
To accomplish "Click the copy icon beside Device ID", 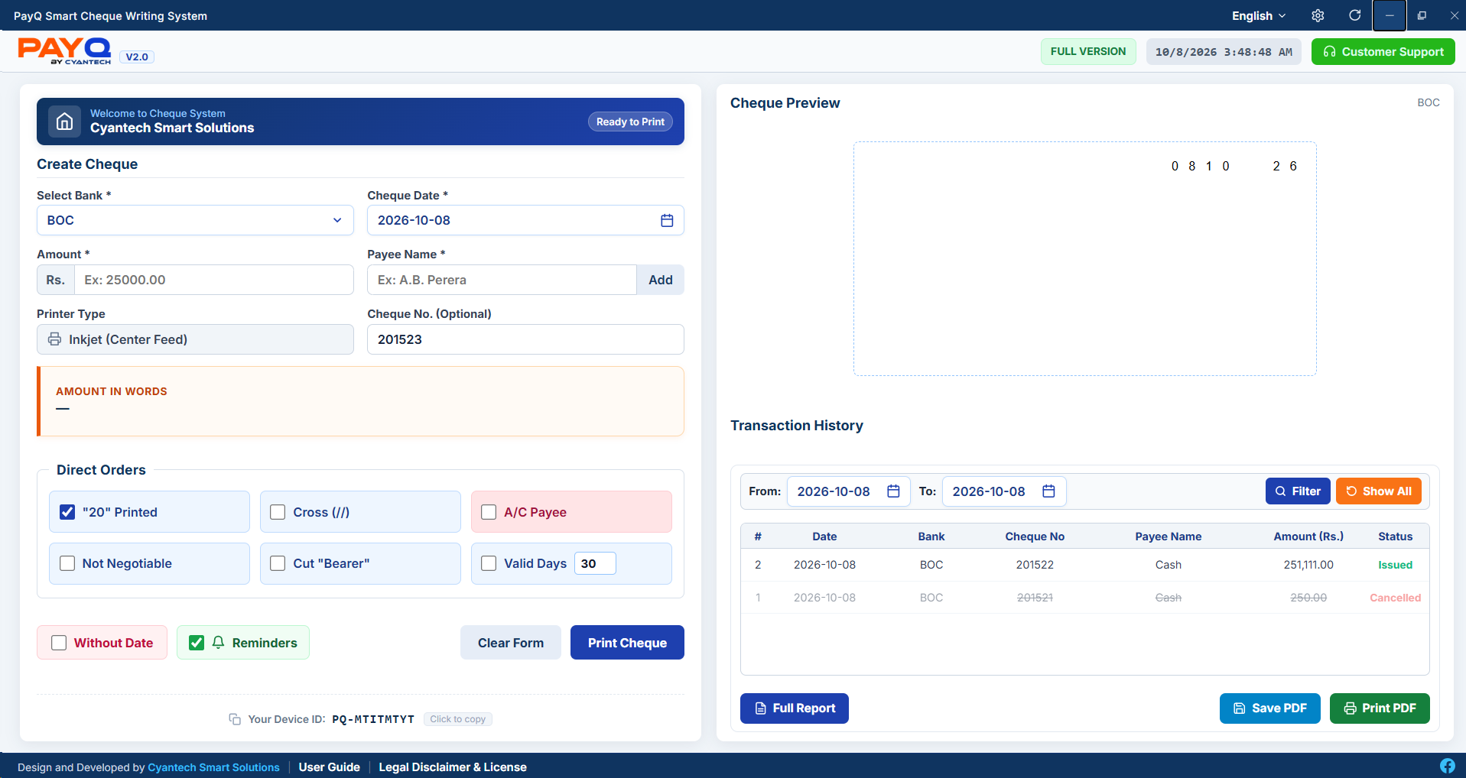I will tap(235, 719).
